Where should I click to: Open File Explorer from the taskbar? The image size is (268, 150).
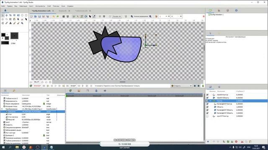pos(17,147)
